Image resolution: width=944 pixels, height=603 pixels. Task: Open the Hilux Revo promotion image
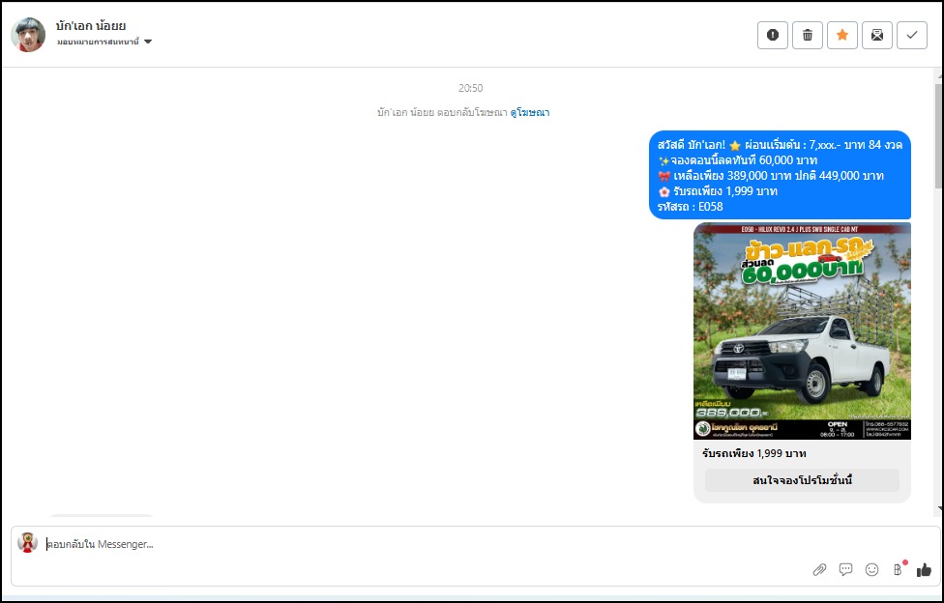tap(802, 331)
